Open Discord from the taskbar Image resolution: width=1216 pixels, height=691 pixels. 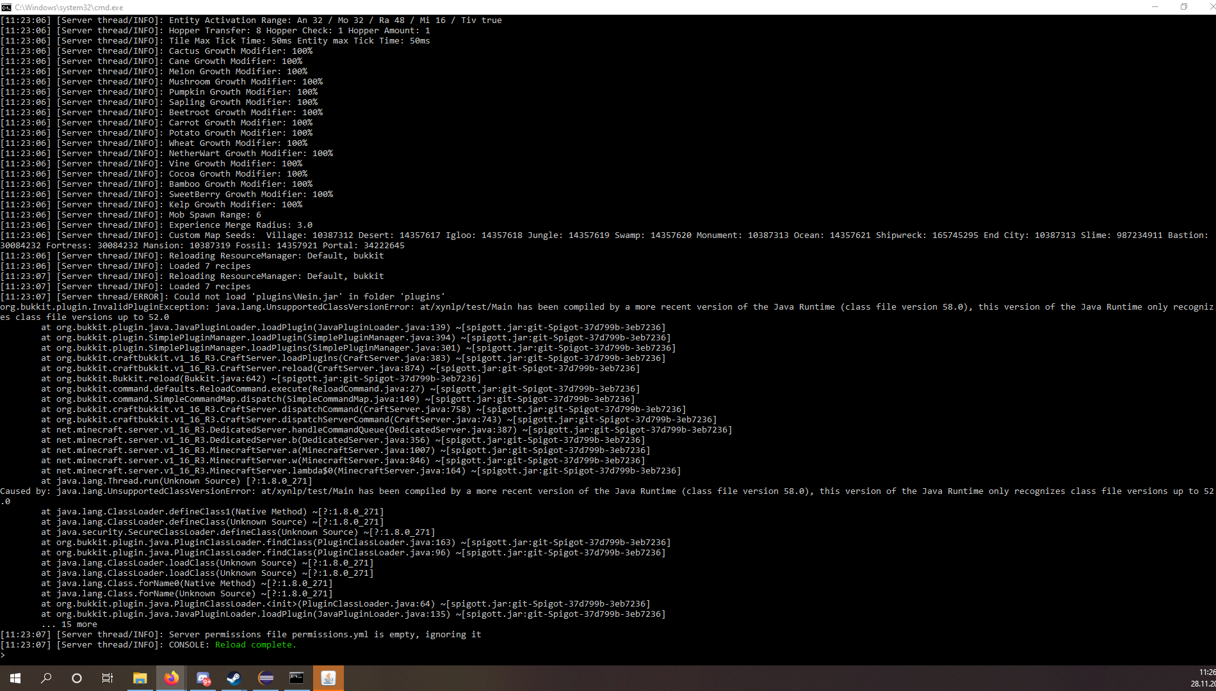203,678
